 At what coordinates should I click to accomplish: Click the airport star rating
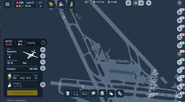20,6
